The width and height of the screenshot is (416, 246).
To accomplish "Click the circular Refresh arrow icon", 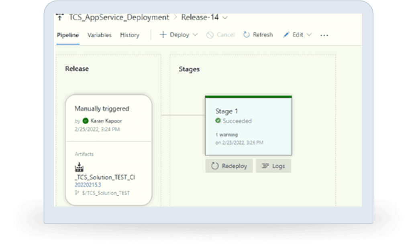I will (247, 35).
